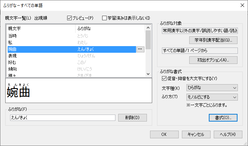Image resolution: width=248 pixels, height=146 pixels.
Task: Expand the ふり方 モノルビにする dropdown
Action: point(212,97)
